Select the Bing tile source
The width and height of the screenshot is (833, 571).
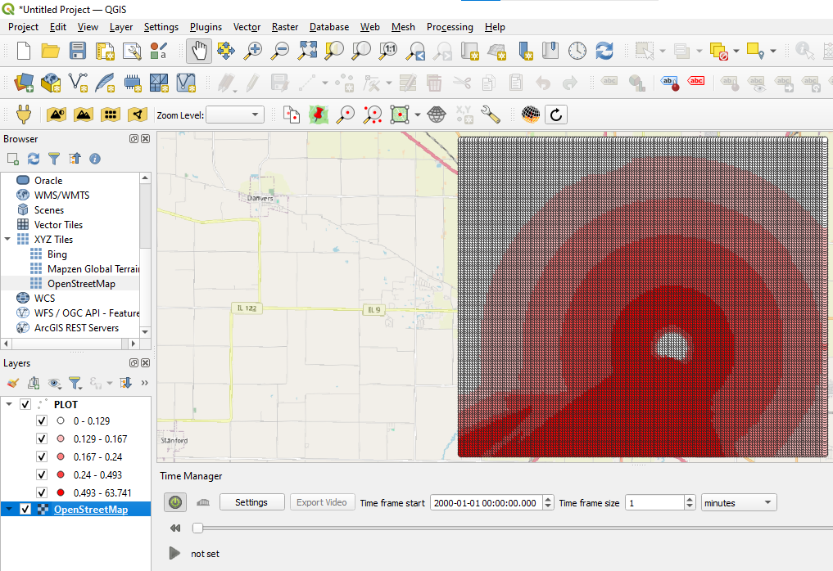(x=57, y=254)
